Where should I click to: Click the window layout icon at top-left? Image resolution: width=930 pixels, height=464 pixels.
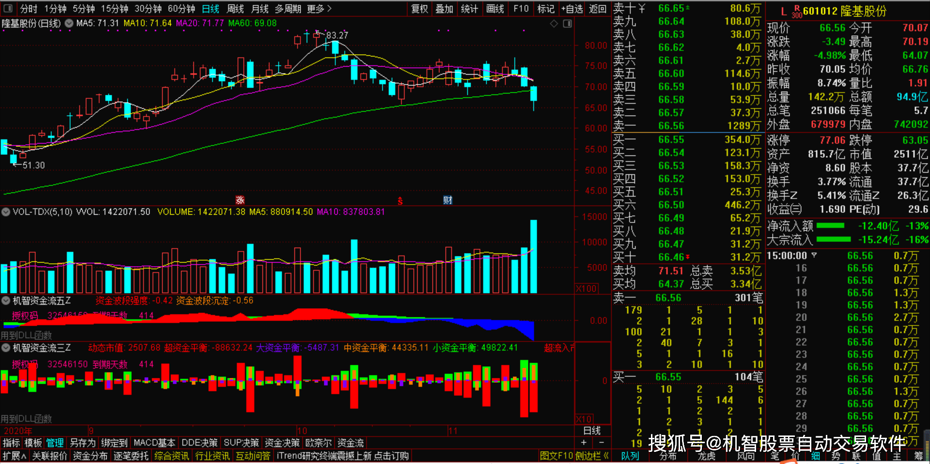coord(8,9)
